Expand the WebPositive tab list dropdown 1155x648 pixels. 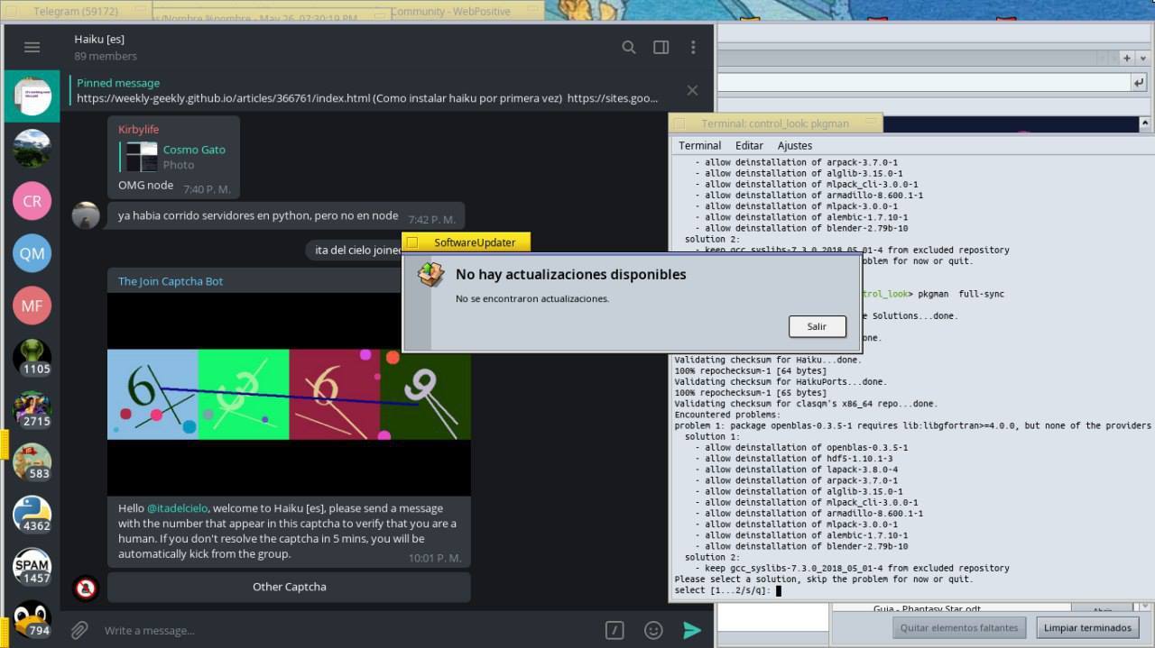pos(1143,58)
